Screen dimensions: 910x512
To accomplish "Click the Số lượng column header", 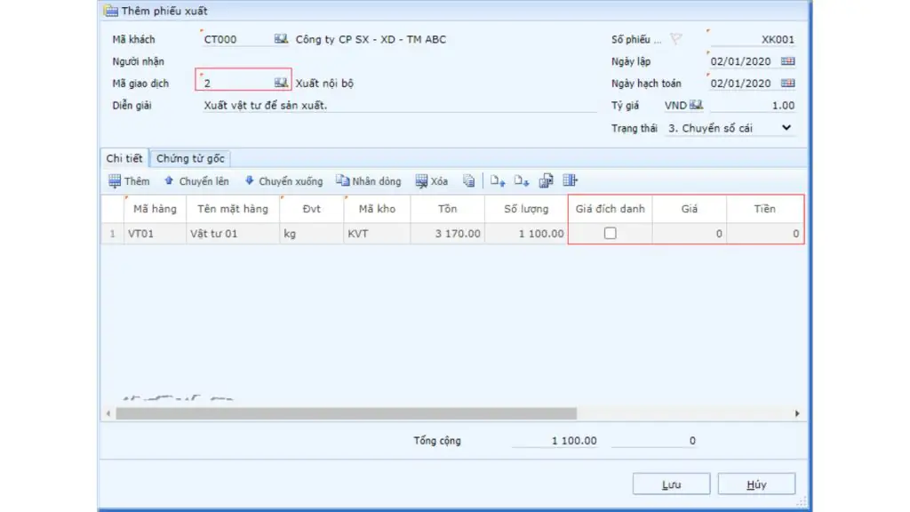I will pos(526,209).
